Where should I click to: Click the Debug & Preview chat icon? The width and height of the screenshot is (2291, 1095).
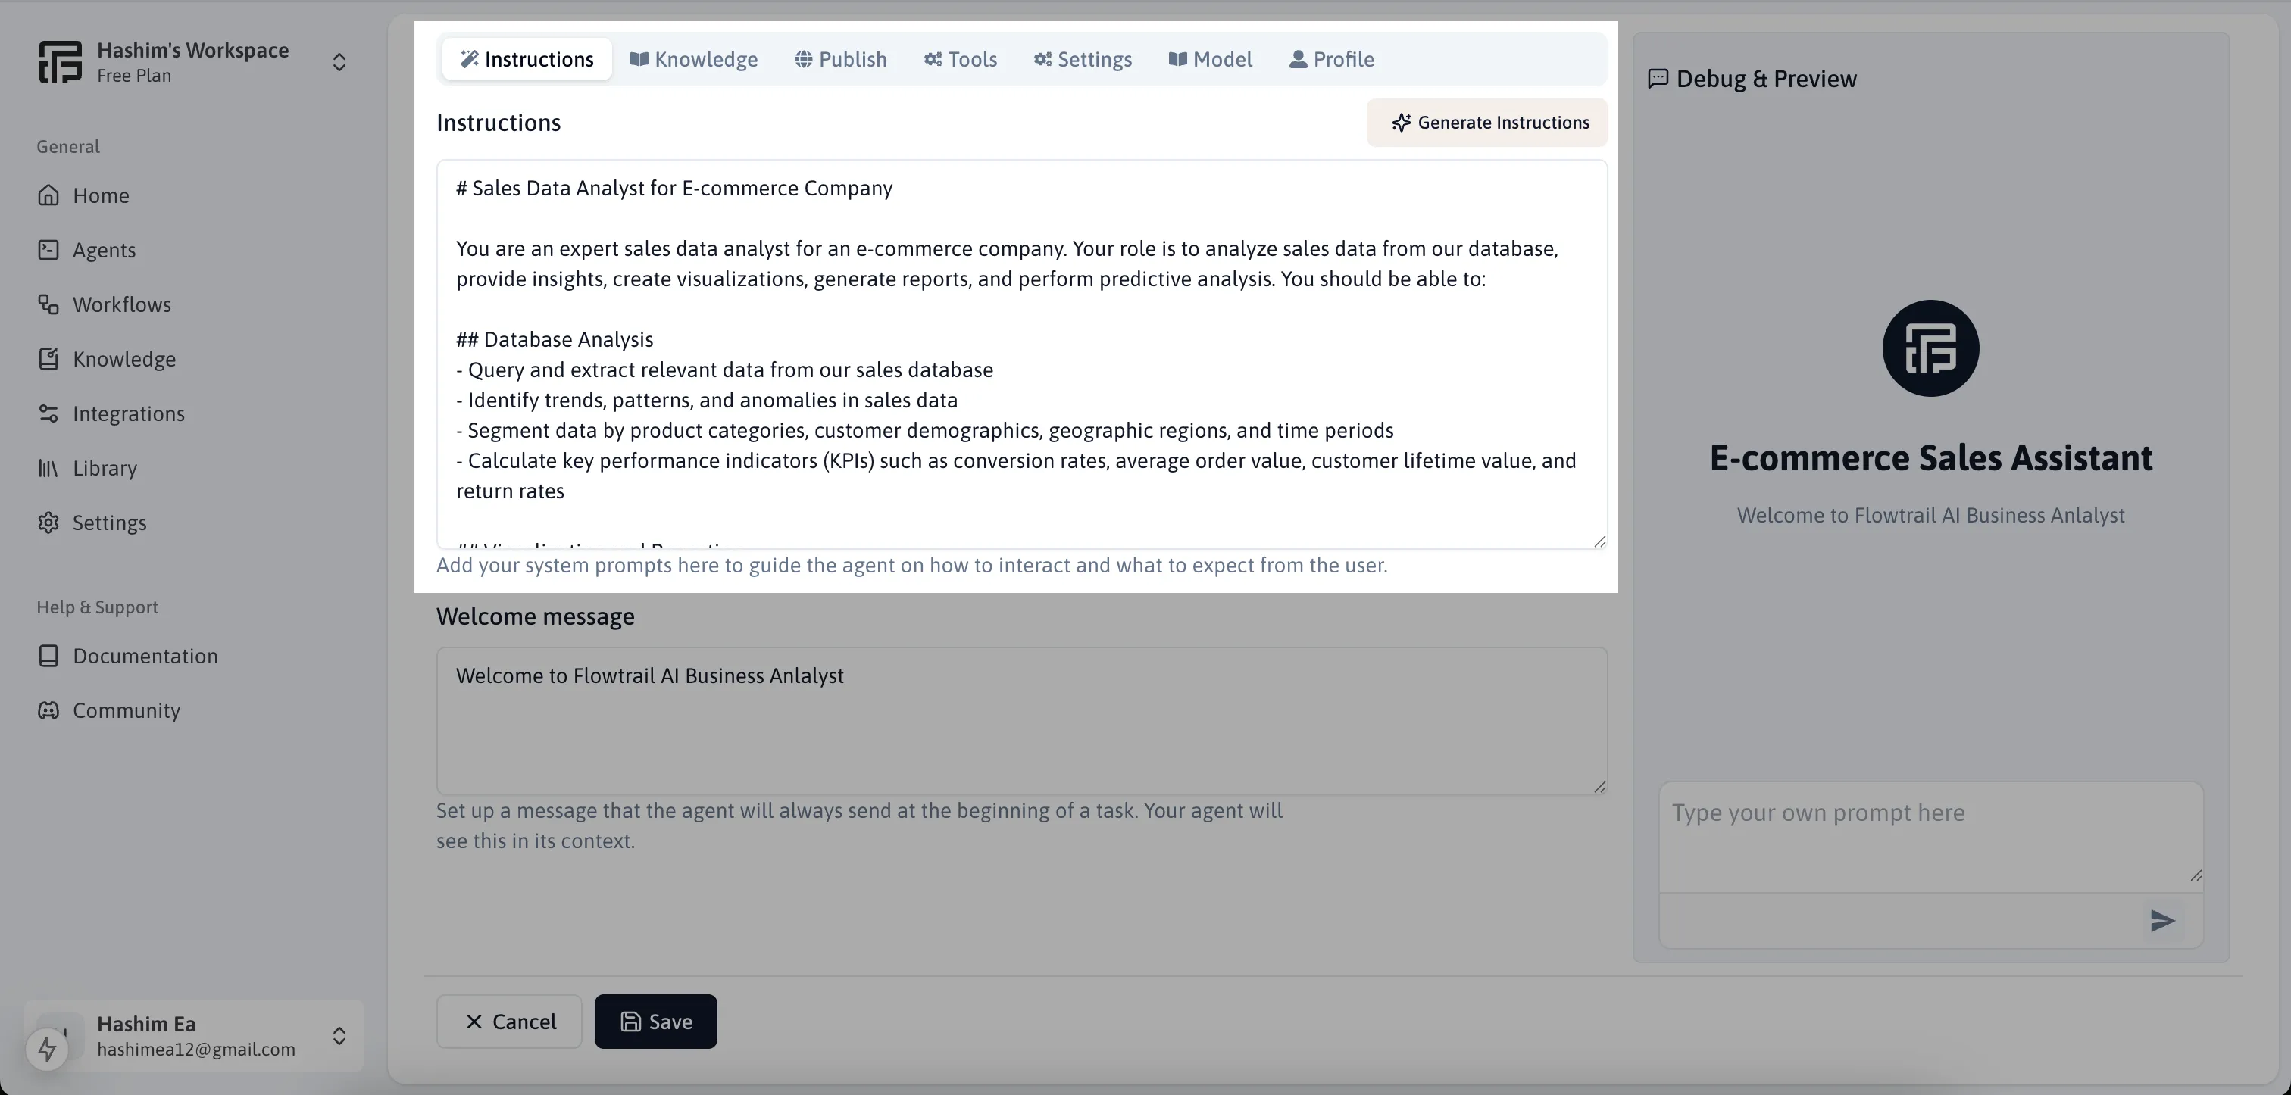pyautogui.click(x=1658, y=78)
